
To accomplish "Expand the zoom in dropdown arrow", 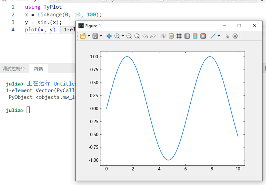I will pyautogui.click(x=123, y=36).
